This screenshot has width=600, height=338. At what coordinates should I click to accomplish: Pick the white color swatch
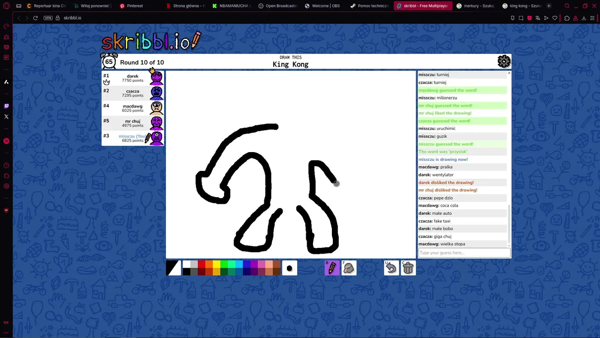[x=187, y=264]
